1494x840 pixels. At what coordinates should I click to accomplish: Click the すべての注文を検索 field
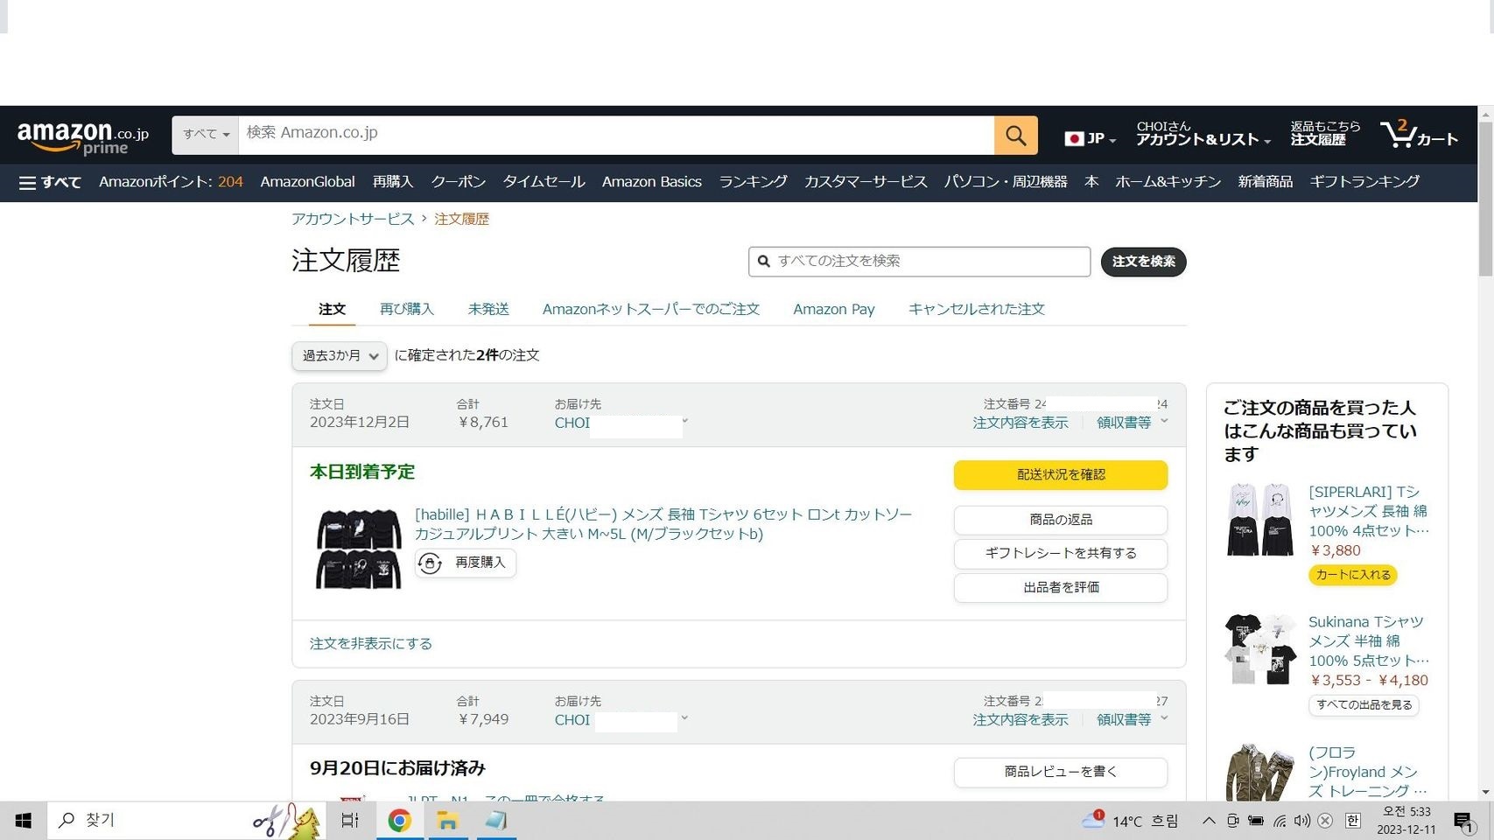tap(919, 262)
